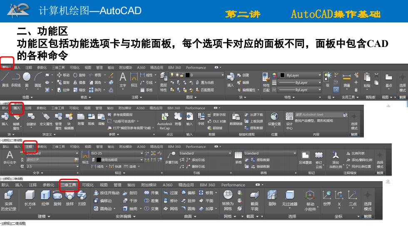Expand the 绘图 draw panel
The width and height of the screenshot is (408, 229).
(27, 97)
